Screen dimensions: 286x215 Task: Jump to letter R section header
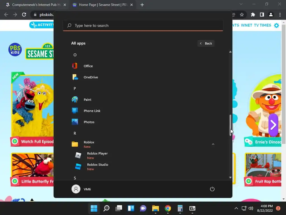point(75,133)
